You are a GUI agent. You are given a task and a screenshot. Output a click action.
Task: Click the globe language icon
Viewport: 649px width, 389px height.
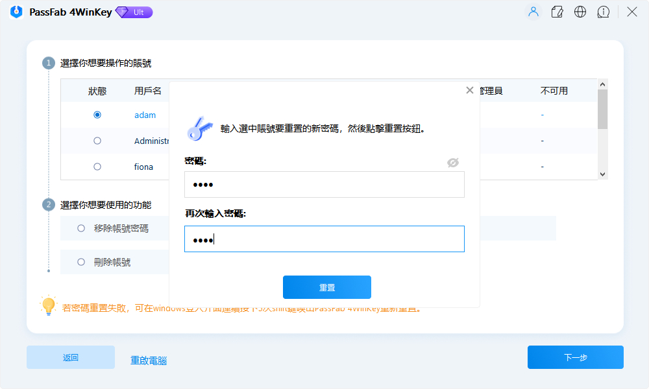click(580, 12)
